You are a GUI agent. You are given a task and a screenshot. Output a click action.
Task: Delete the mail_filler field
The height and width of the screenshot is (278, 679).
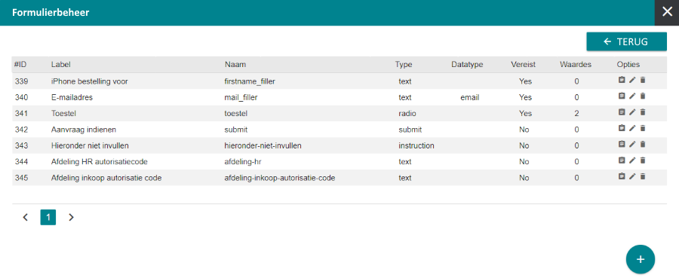(643, 96)
